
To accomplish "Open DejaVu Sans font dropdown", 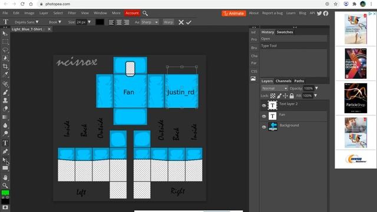I will 27,22.
